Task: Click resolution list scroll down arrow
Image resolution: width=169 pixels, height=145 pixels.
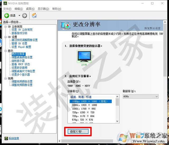Action: click(x=117, y=121)
